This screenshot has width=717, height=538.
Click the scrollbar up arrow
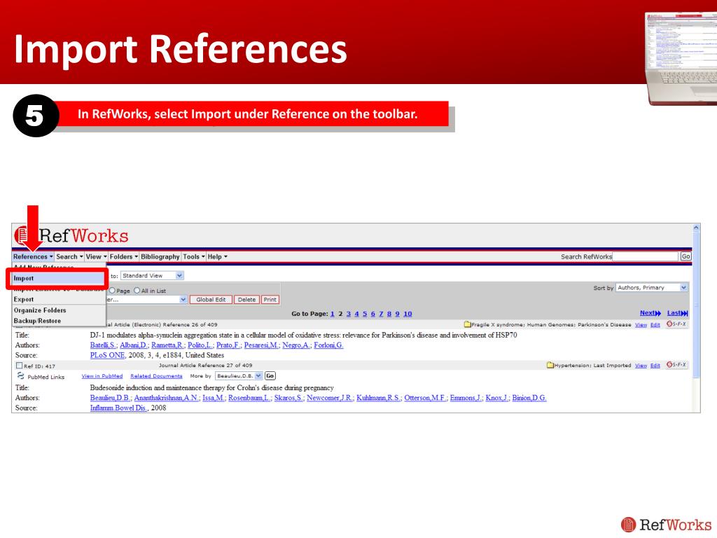point(696,228)
